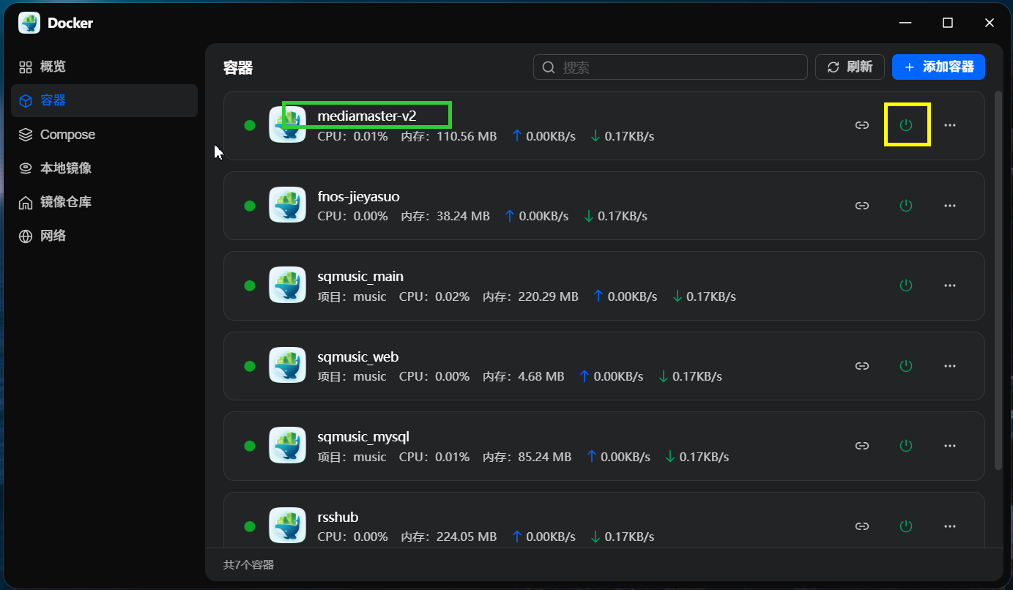The height and width of the screenshot is (590, 1013).
Task: Toggle power for rsshub container
Action: [x=906, y=526]
